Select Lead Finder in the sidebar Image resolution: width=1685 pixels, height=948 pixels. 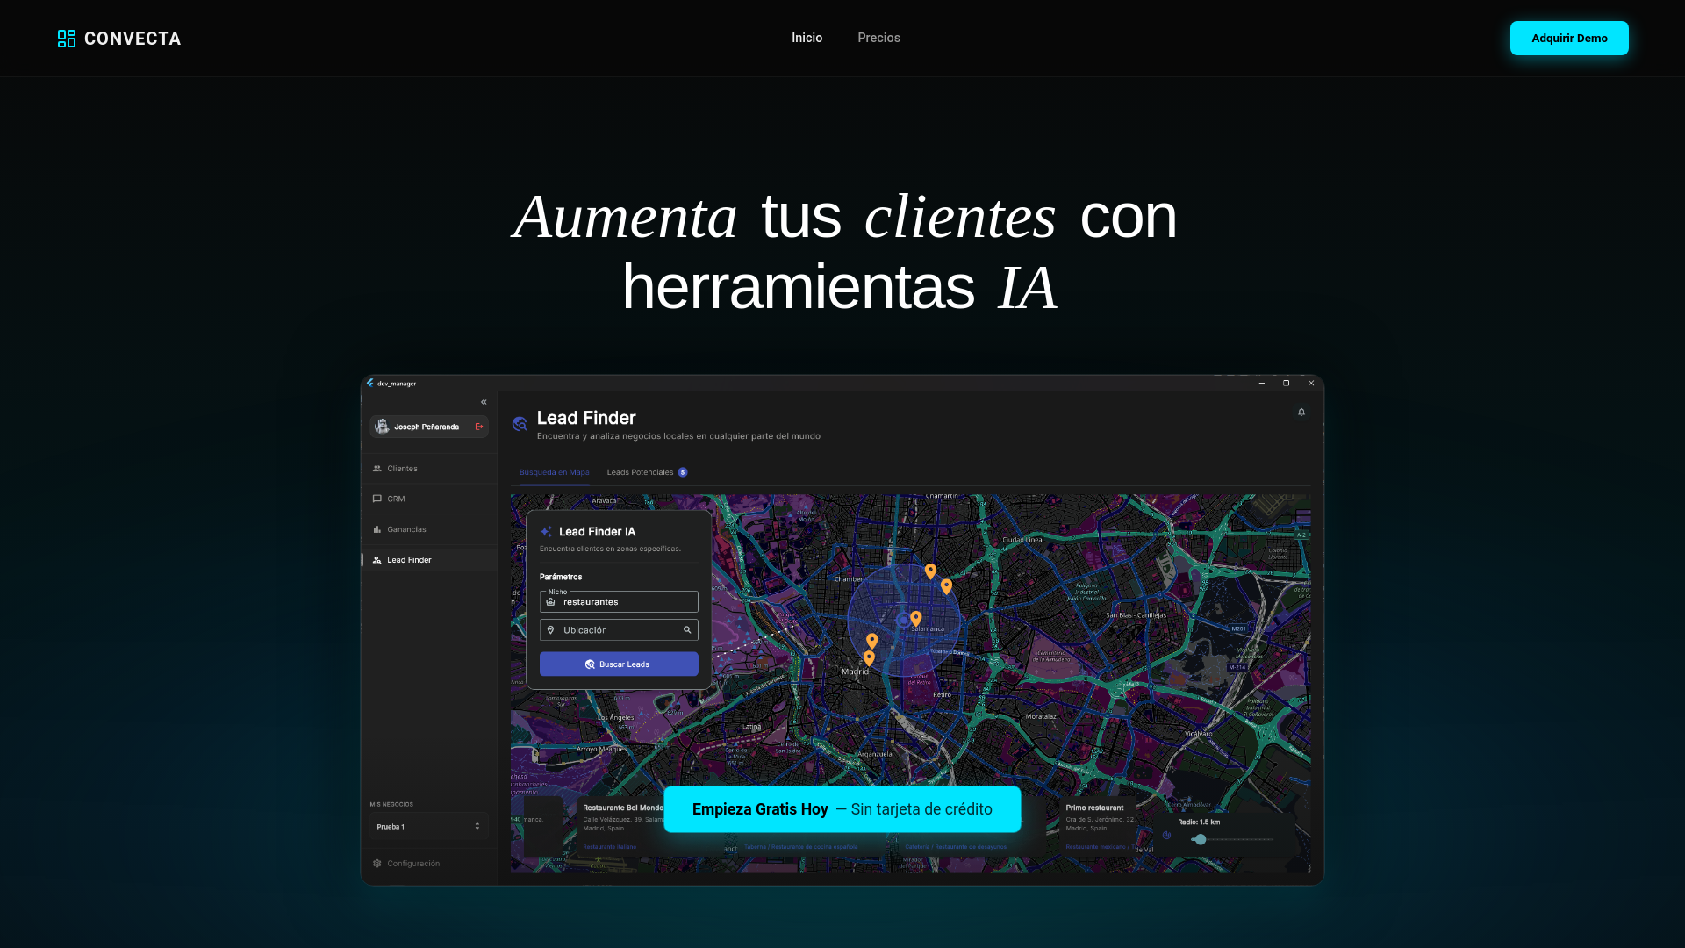click(x=429, y=560)
